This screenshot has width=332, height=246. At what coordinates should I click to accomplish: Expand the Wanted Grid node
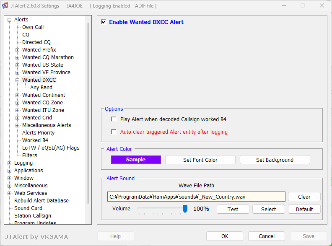click(x=17, y=118)
